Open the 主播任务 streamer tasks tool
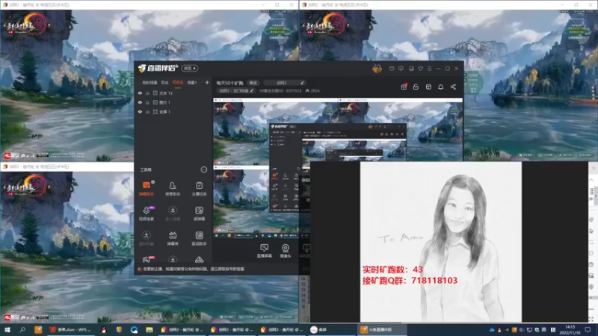598x336 pixels. 199,189
